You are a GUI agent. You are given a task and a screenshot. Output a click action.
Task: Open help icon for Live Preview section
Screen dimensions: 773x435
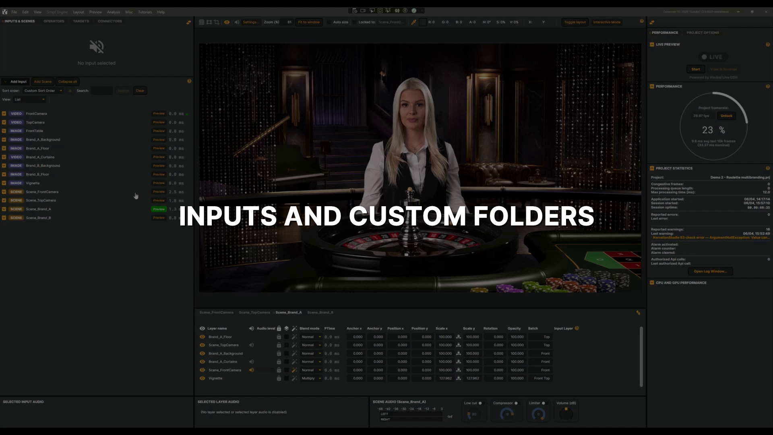768,45
